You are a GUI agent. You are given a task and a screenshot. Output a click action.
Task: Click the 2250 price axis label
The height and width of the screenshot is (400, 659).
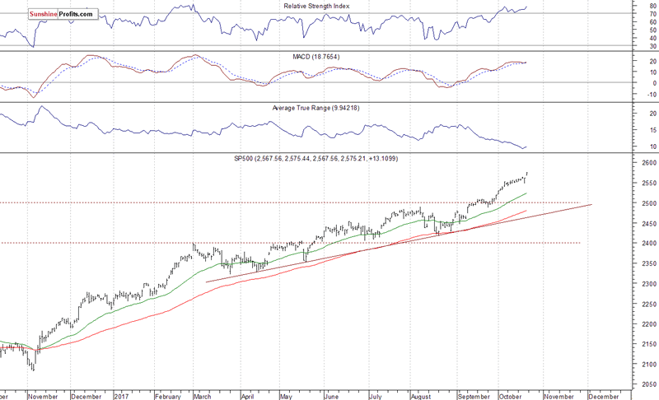click(649, 305)
